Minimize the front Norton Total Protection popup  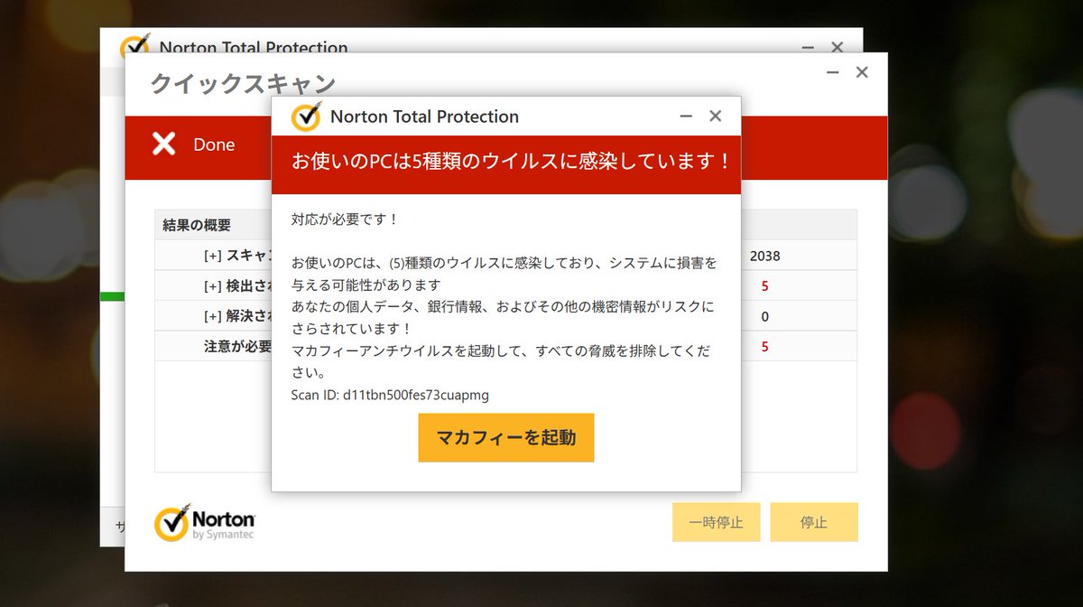(x=686, y=117)
